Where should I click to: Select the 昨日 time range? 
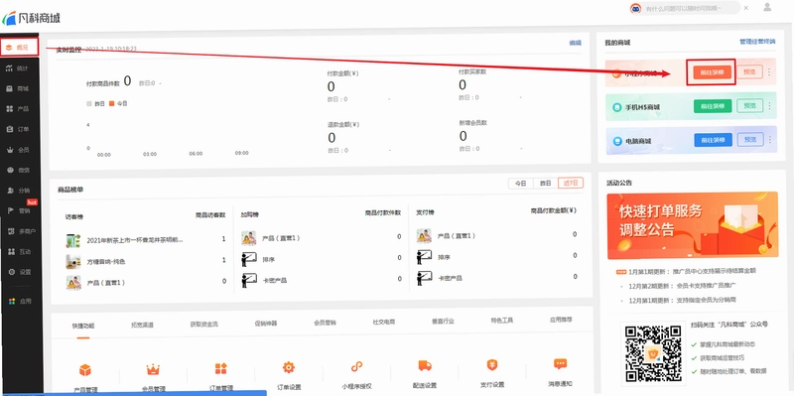(x=545, y=184)
